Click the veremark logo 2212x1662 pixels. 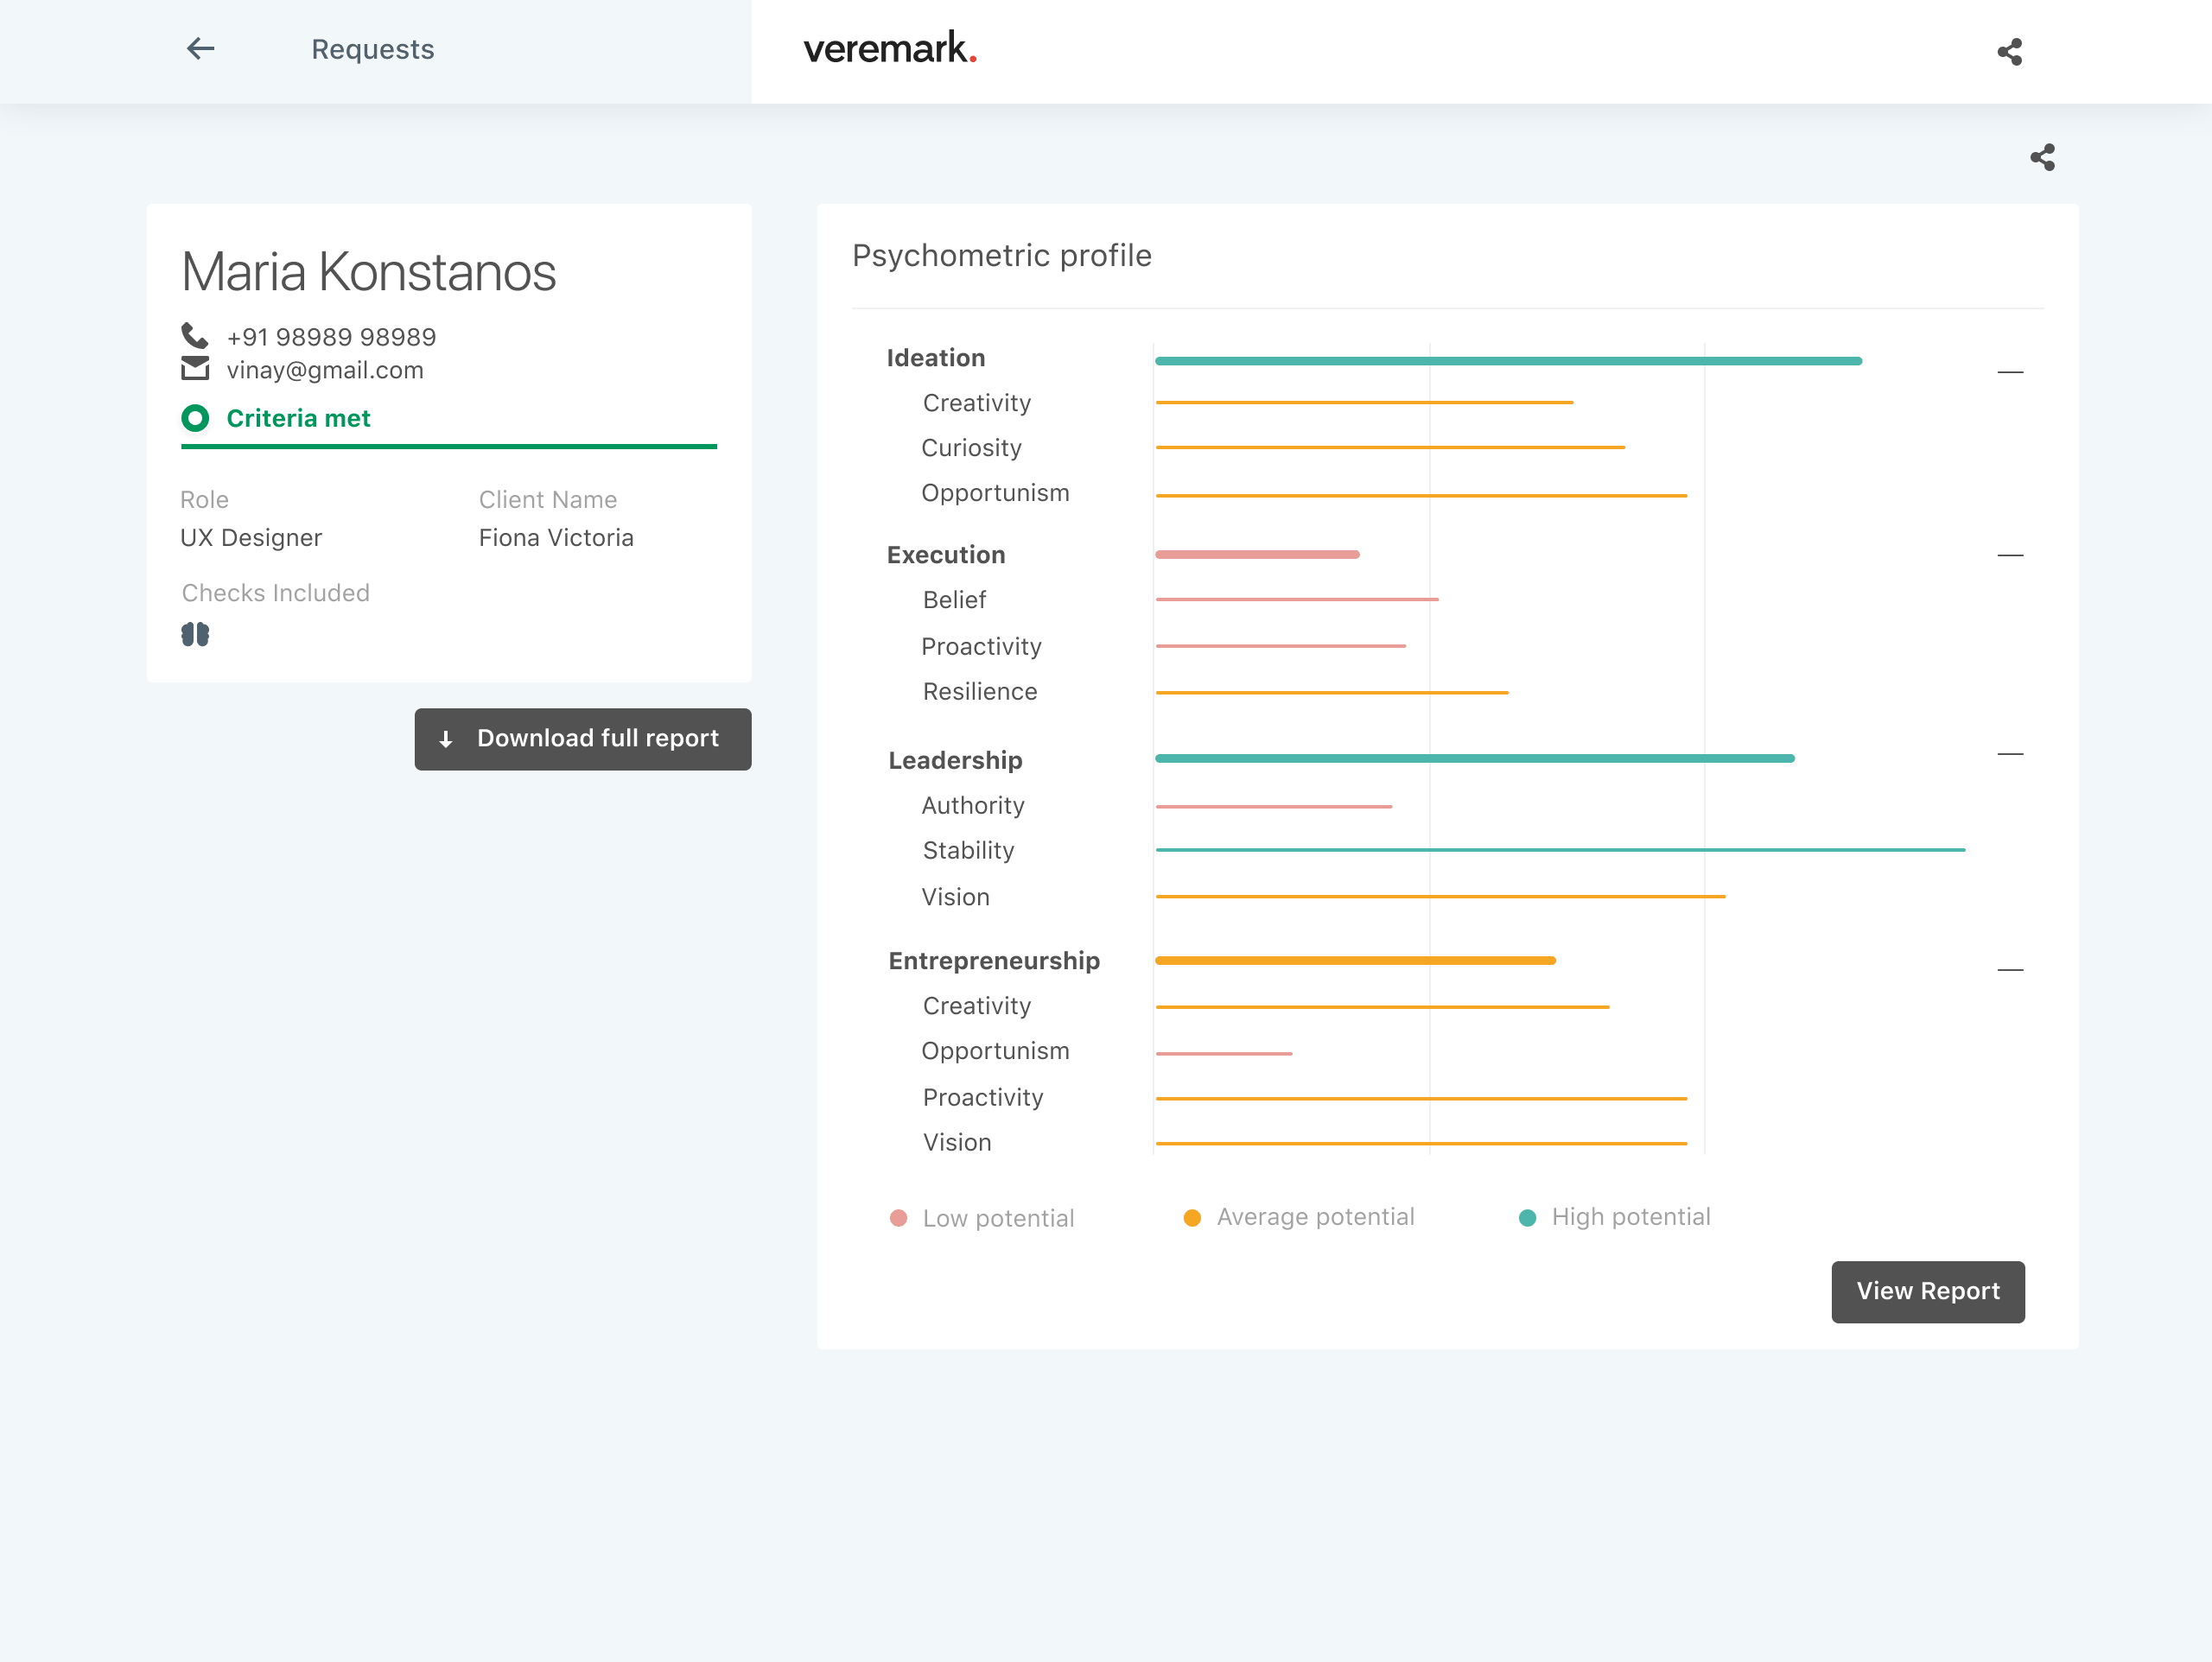(x=889, y=48)
